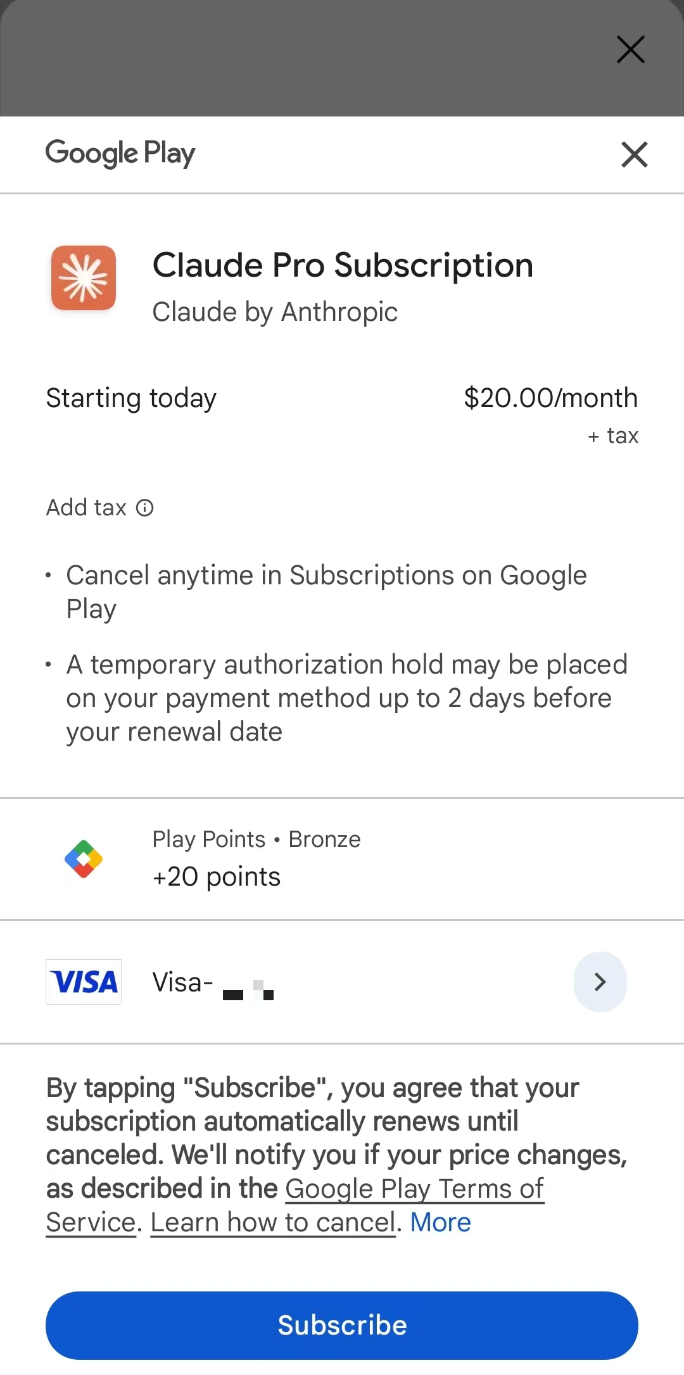Viewport: 684px width, 1375px height.
Task: Tap More to expand the terms text
Action: click(440, 1222)
